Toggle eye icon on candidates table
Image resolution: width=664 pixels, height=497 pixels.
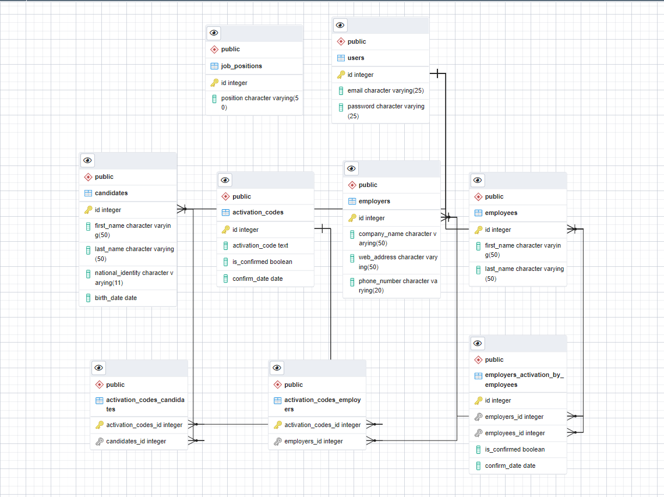tap(87, 161)
